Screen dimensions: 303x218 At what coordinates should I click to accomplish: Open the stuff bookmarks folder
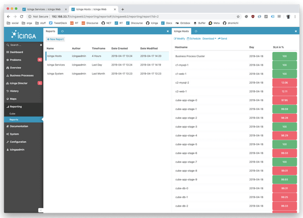click(x=41, y=23)
